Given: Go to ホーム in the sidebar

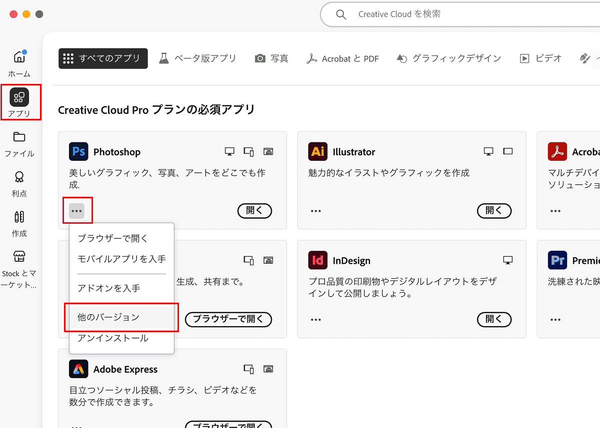Looking at the screenshot, I should tap(19, 64).
